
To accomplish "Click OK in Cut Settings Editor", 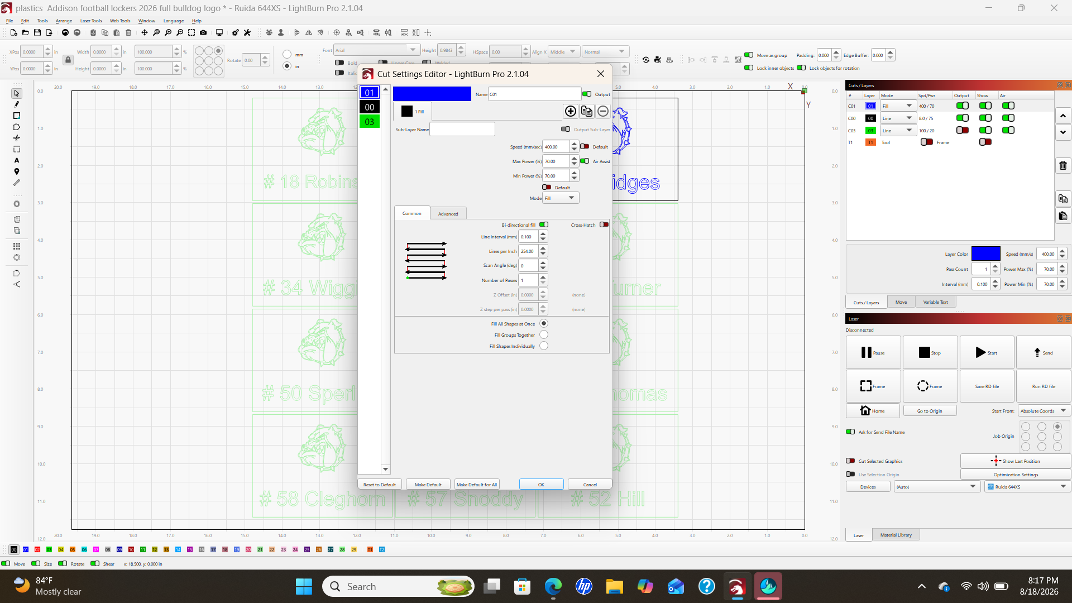I will click(x=541, y=484).
